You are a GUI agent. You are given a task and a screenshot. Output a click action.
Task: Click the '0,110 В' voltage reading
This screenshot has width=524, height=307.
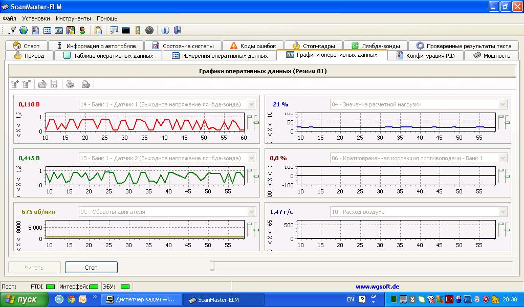[29, 104]
